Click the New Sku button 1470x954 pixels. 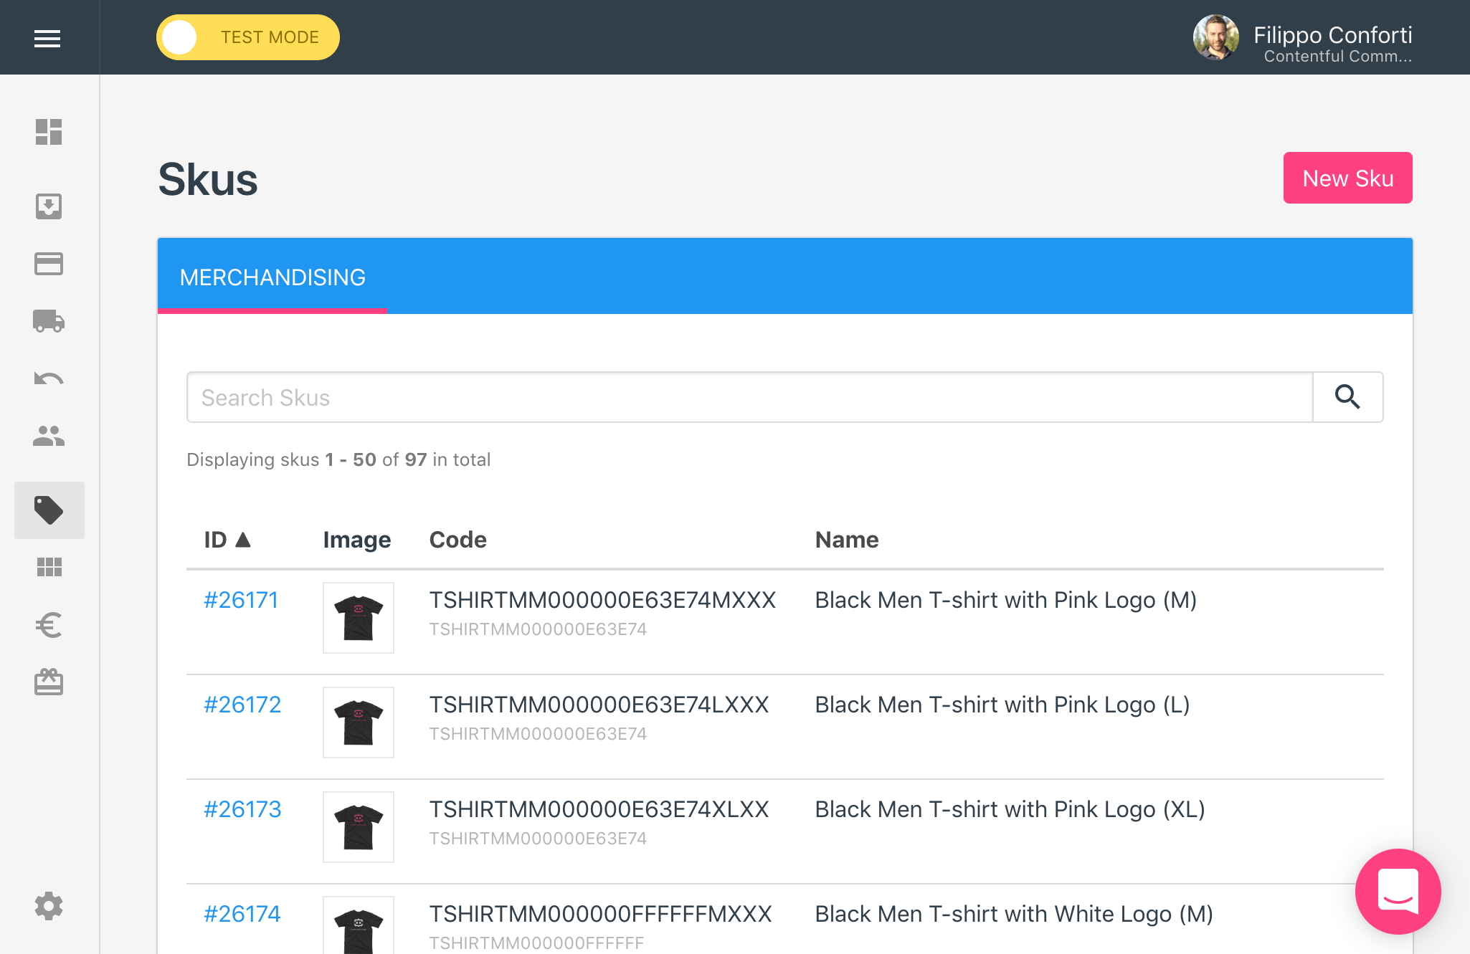point(1347,178)
